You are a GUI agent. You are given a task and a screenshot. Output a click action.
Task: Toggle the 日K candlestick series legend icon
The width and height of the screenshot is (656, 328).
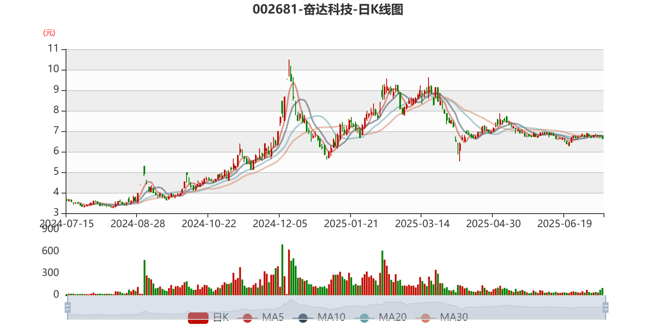[198, 317]
